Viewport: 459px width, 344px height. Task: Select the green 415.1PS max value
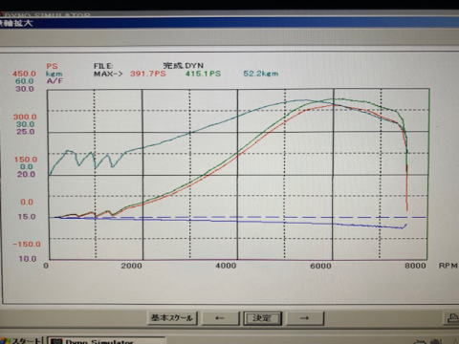coord(203,74)
